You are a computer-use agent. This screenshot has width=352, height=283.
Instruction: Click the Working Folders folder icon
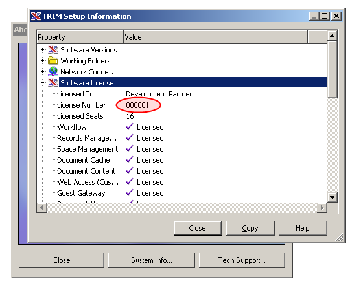tap(53, 60)
